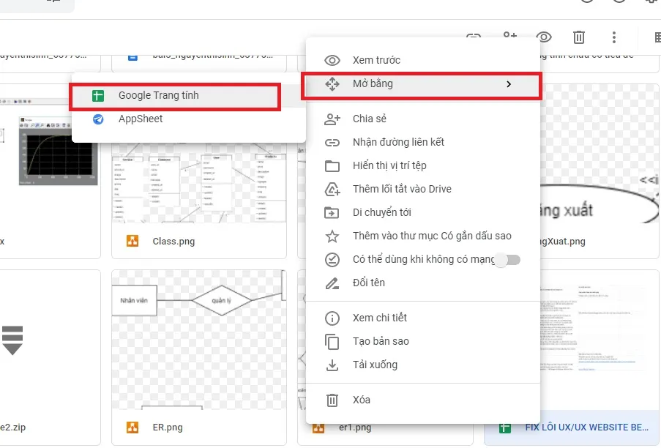Viewport: 661px width, 448px height.
Task: Click the folder icon beside Hiển thị vị trí tệp
Action: point(332,165)
